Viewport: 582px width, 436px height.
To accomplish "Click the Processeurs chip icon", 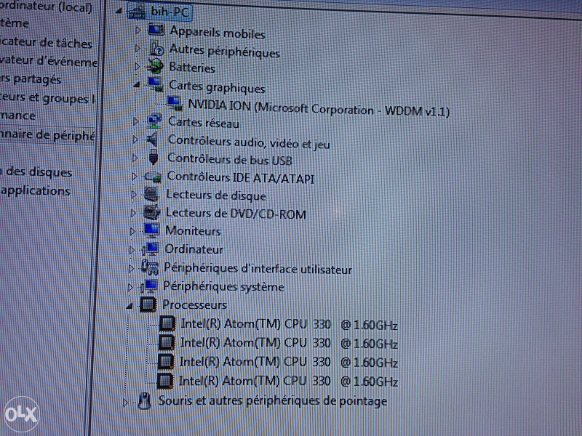I will (148, 304).
